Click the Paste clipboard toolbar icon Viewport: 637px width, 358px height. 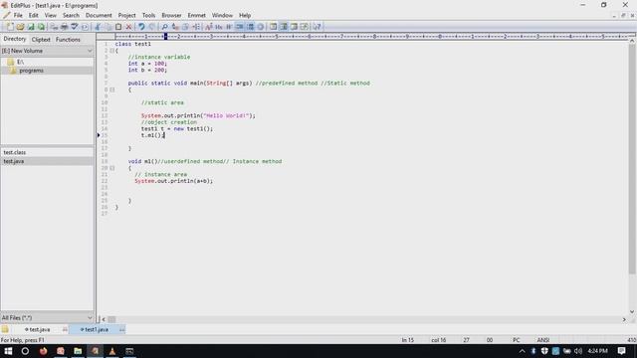tap(118, 27)
